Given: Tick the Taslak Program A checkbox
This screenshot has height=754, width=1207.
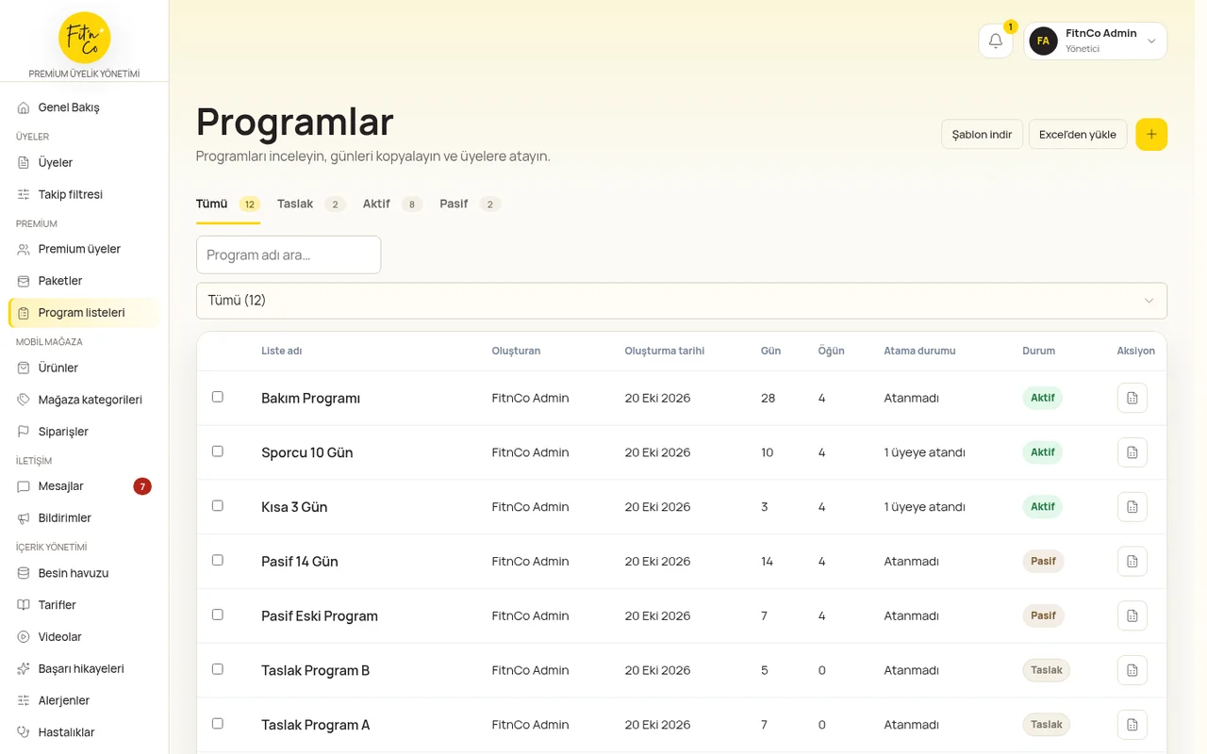Looking at the screenshot, I should point(218,724).
